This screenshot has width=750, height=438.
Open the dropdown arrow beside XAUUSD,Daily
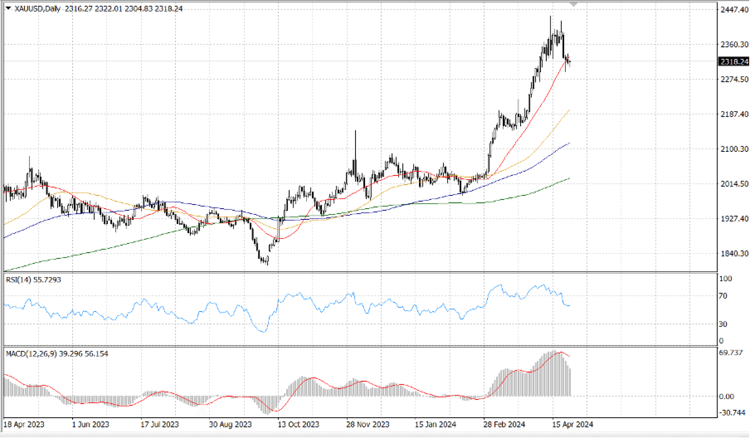8,8
